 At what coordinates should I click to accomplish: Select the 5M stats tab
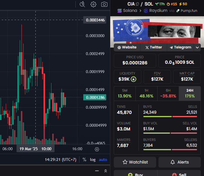125,93
